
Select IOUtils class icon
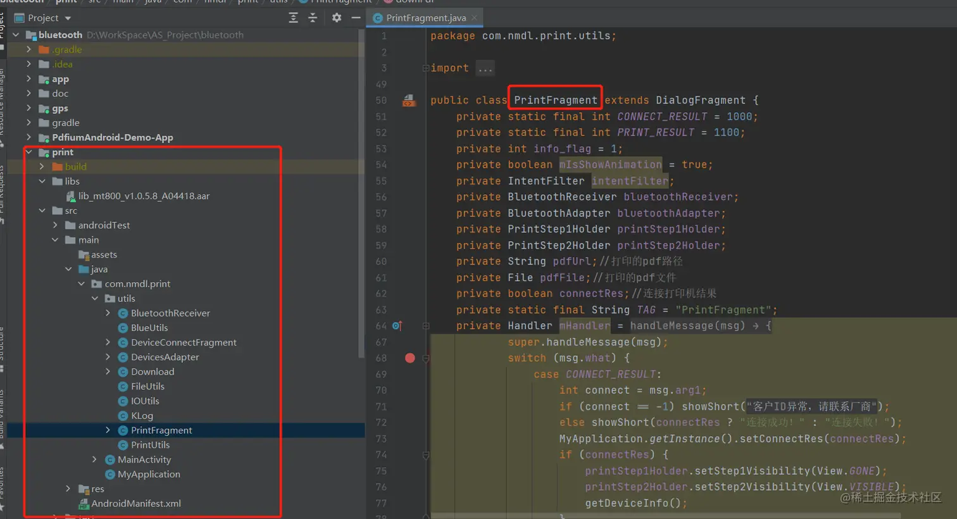point(123,401)
